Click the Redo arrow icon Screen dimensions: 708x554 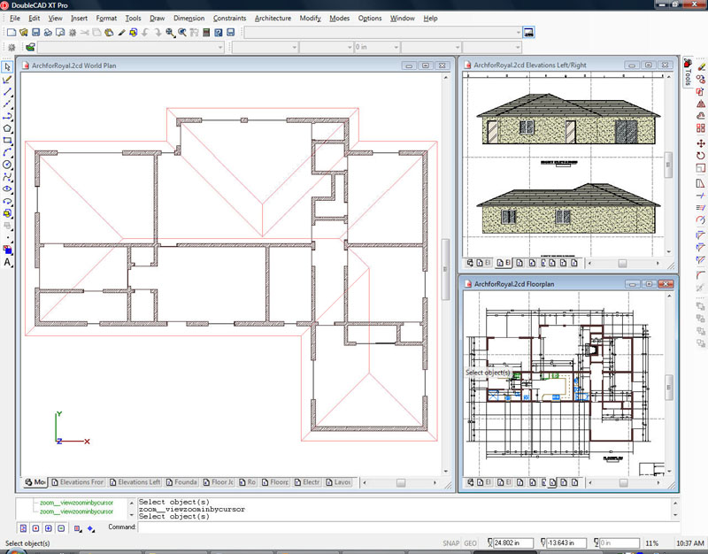coord(158,32)
